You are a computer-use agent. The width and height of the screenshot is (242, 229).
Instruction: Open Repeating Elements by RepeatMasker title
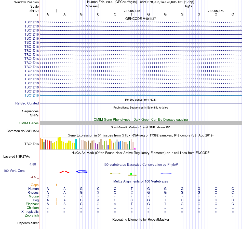[141, 219]
